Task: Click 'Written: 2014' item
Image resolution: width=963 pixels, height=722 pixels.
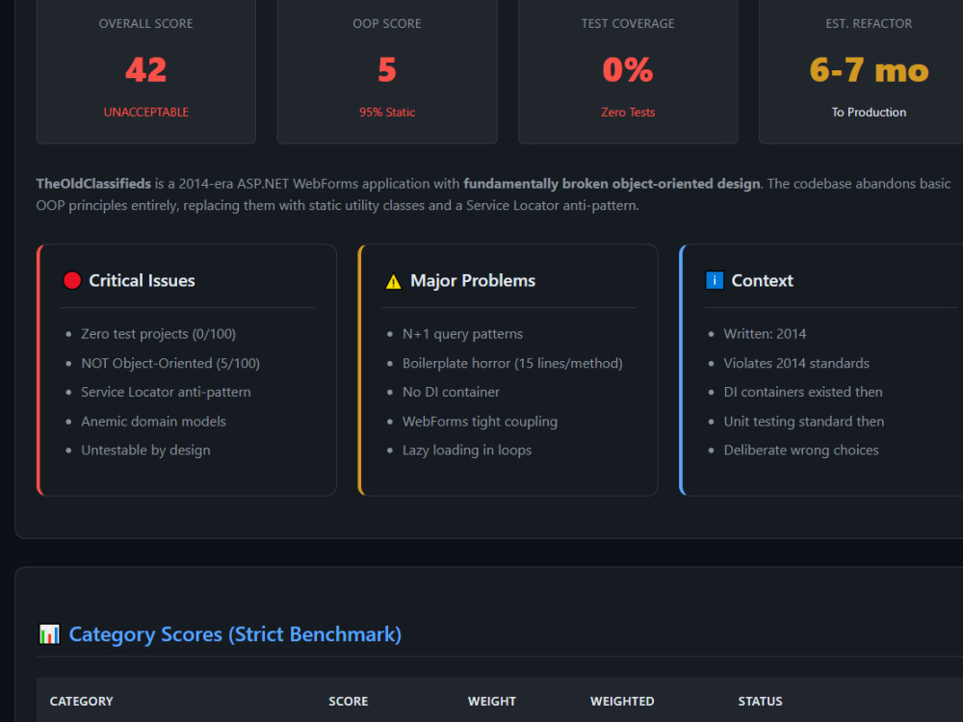Action: (765, 334)
